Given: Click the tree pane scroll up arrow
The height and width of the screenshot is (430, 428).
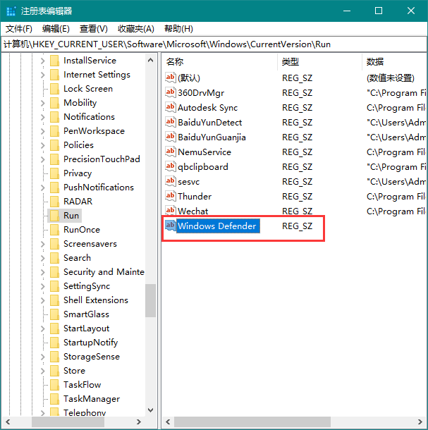Looking at the screenshot, I should [150, 60].
